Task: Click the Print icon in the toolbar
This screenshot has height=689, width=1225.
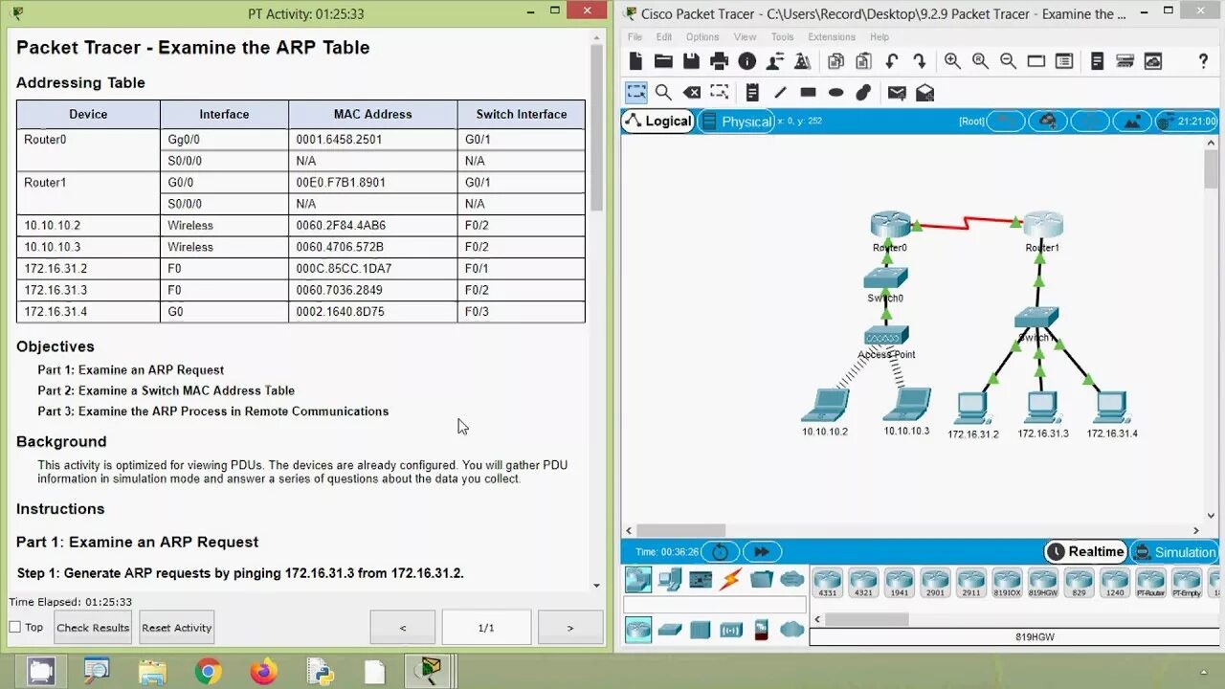Action: coord(719,61)
